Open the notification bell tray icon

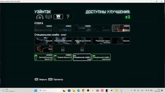(x=162, y=90)
